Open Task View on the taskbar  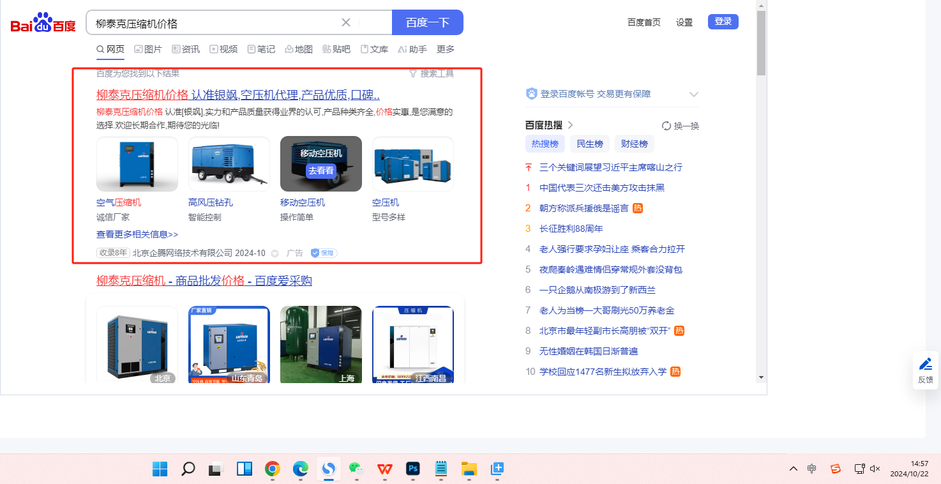216,469
